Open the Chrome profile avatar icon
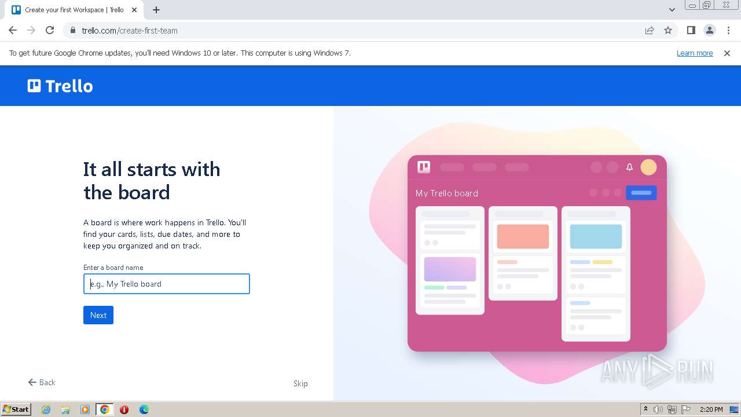This screenshot has height=417, width=741. 709,31
